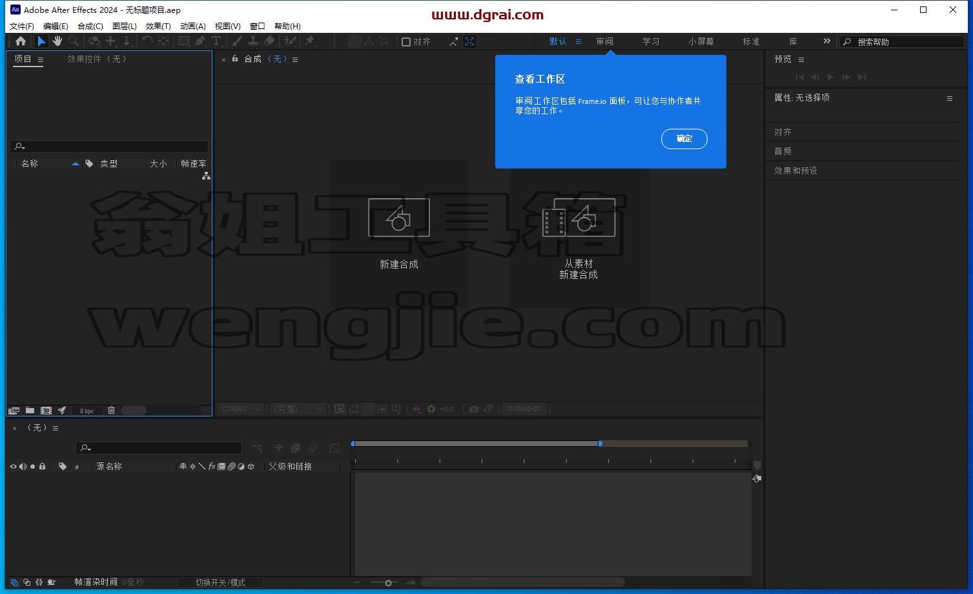Open the 预览 panel menu
Viewport: 973px width, 594px height.
801,59
